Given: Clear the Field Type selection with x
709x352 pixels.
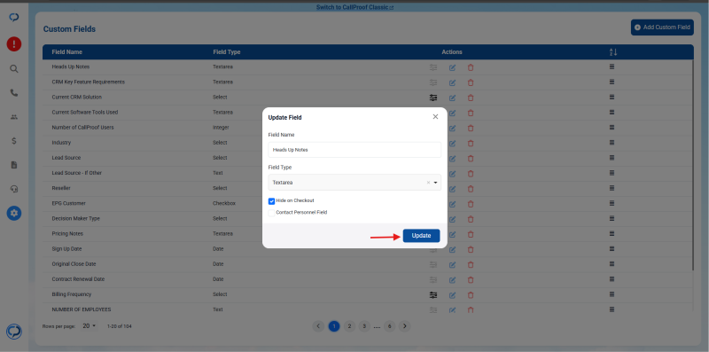Looking at the screenshot, I should pyautogui.click(x=428, y=183).
